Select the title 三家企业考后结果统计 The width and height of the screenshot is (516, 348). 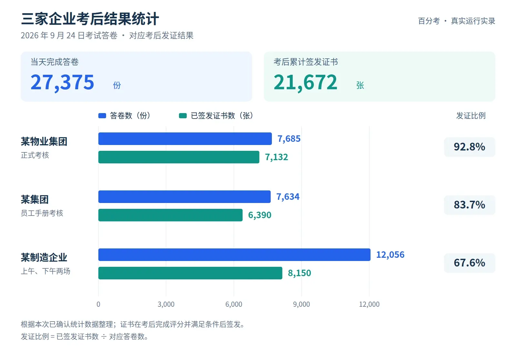(x=90, y=19)
